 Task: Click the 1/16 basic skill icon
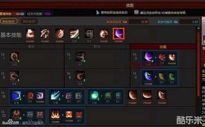click(x=74, y=34)
